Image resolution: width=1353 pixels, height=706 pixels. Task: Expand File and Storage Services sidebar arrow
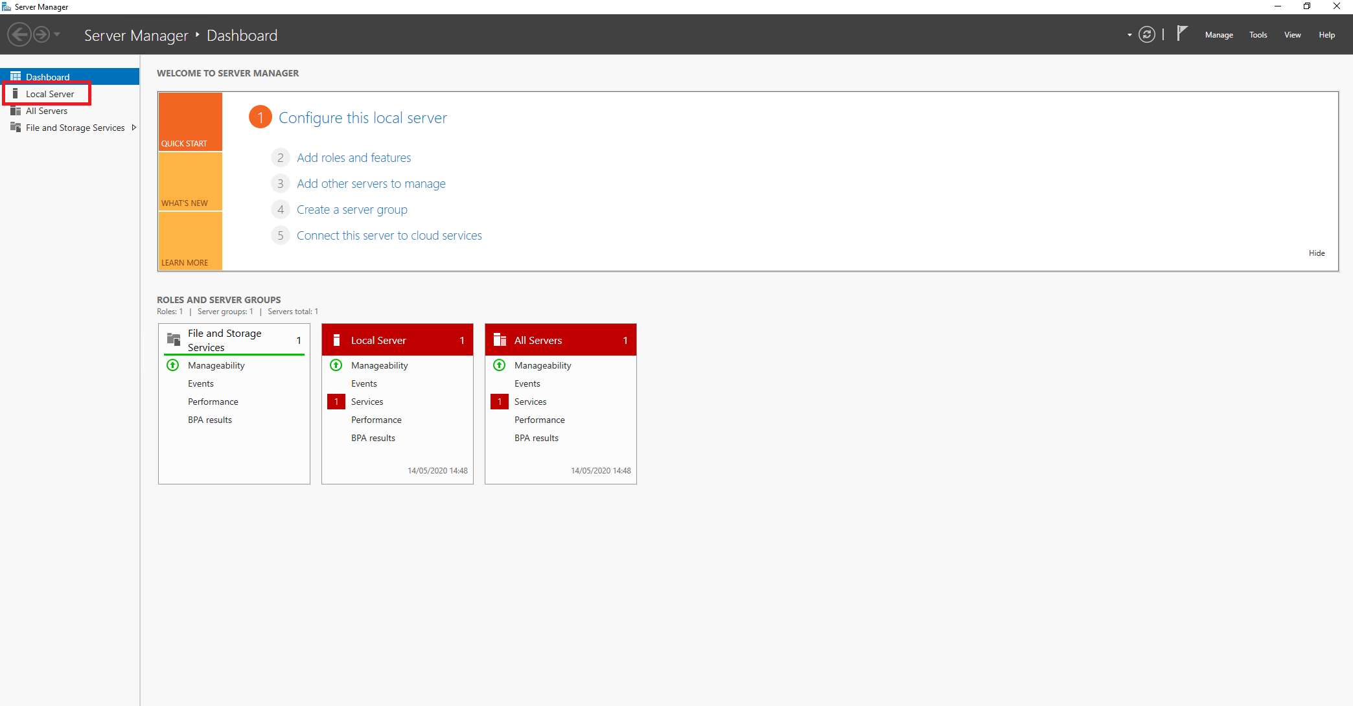pyautogui.click(x=133, y=128)
